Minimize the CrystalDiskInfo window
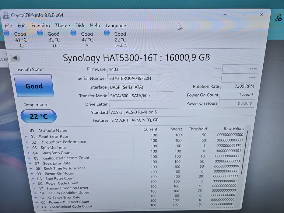This screenshot has width=284, height=213. 225,14
